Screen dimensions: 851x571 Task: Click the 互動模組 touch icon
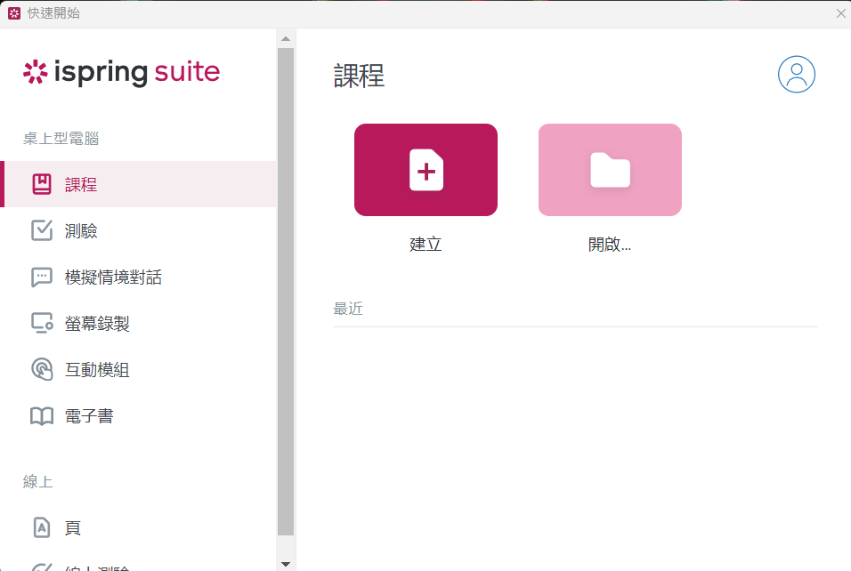tap(42, 369)
